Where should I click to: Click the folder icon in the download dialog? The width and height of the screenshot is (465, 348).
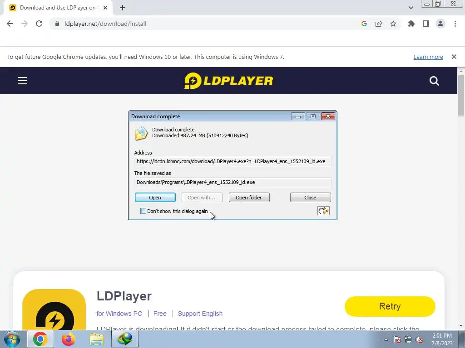coord(141,134)
